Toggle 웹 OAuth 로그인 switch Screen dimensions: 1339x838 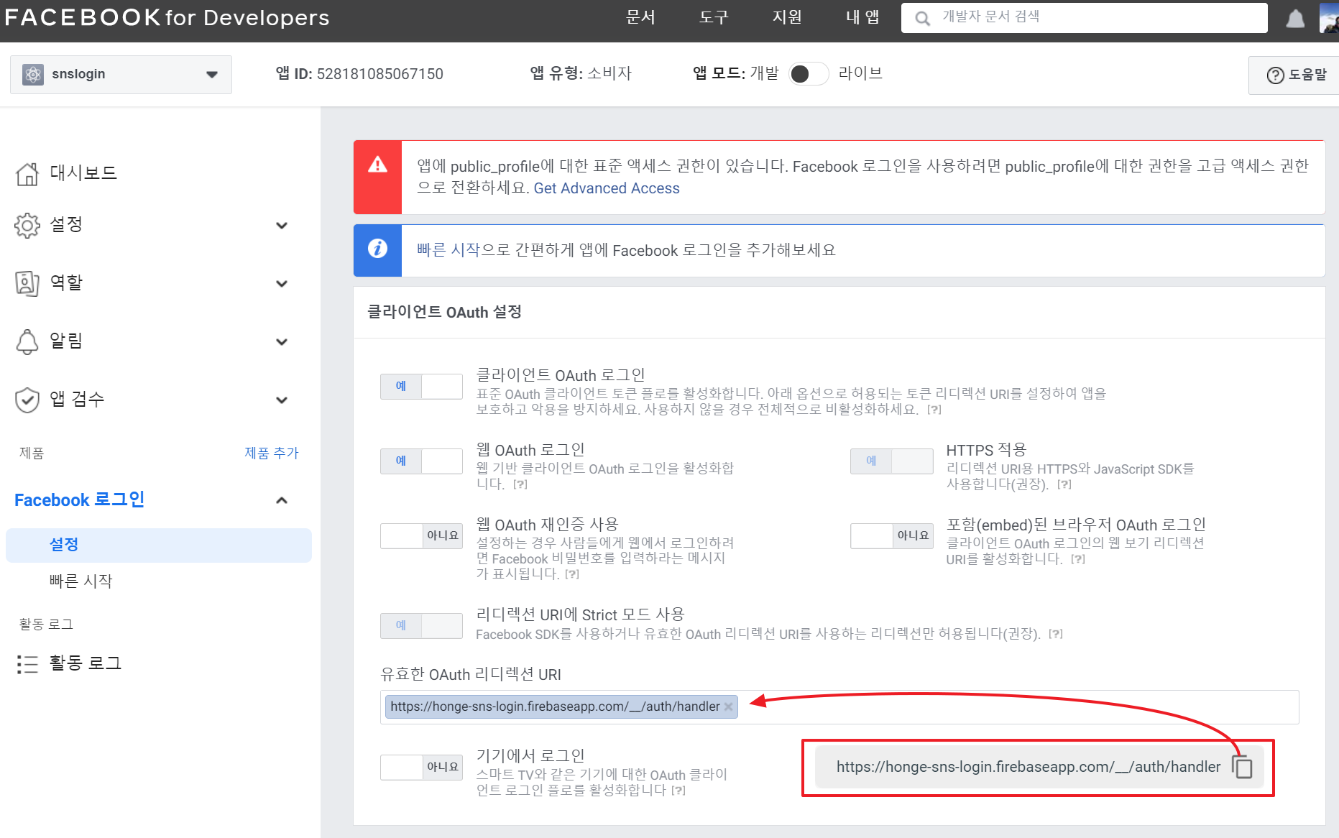pos(421,461)
